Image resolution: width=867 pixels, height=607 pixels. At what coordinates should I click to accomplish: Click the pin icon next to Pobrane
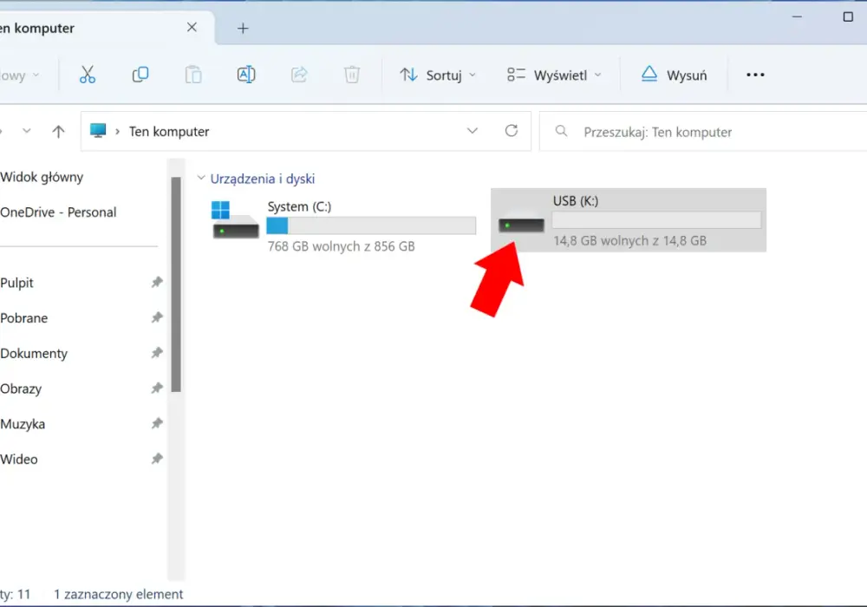coord(157,317)
